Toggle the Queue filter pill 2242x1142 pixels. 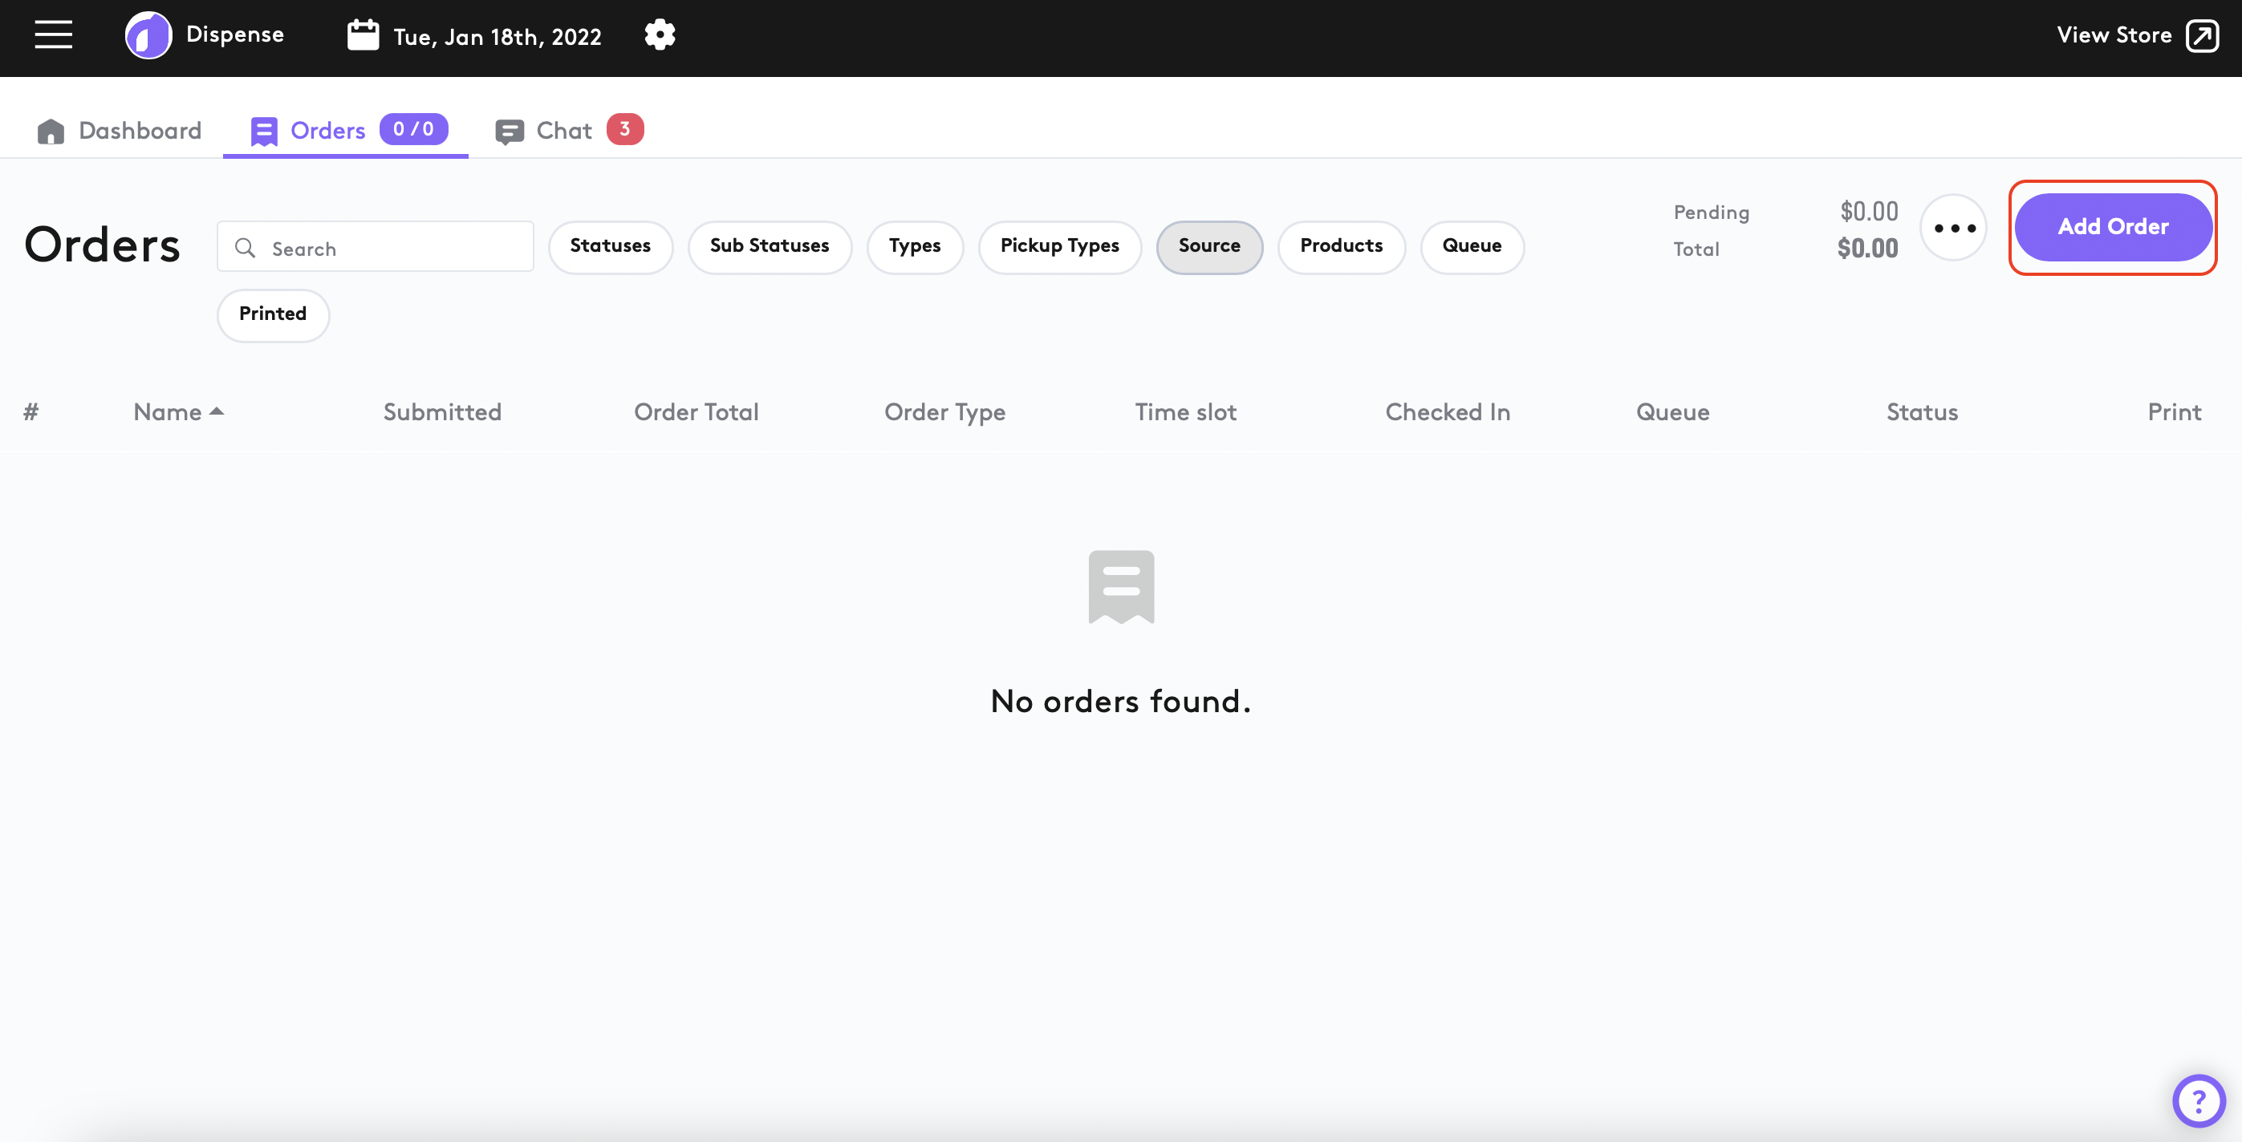(1472, 246)
